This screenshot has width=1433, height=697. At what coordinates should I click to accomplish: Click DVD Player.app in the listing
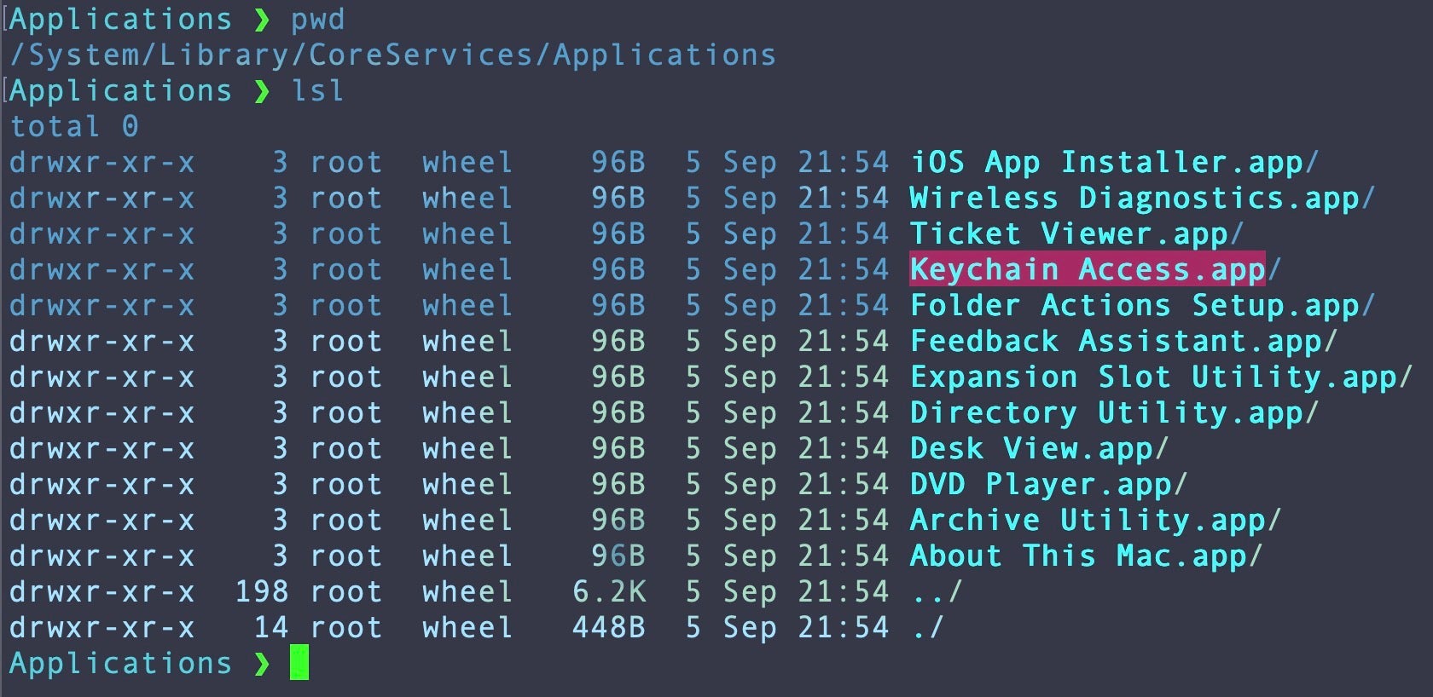[x=1047, y=485]
